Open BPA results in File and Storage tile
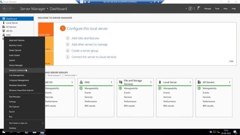 (129, 106)
